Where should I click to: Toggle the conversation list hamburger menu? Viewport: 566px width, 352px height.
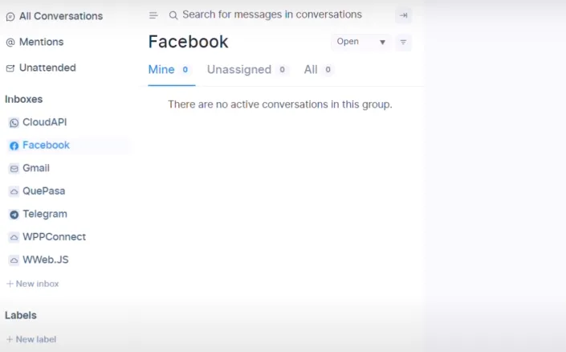pos(153,15)
